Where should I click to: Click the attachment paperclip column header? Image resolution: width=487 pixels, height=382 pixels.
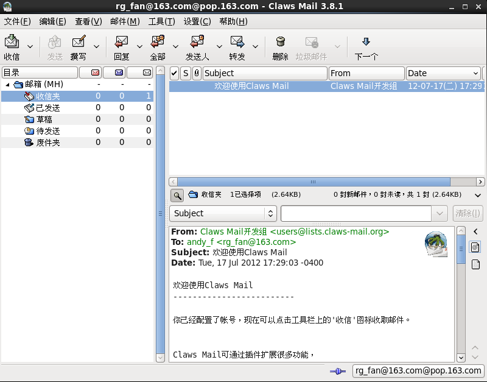(197, 73)
